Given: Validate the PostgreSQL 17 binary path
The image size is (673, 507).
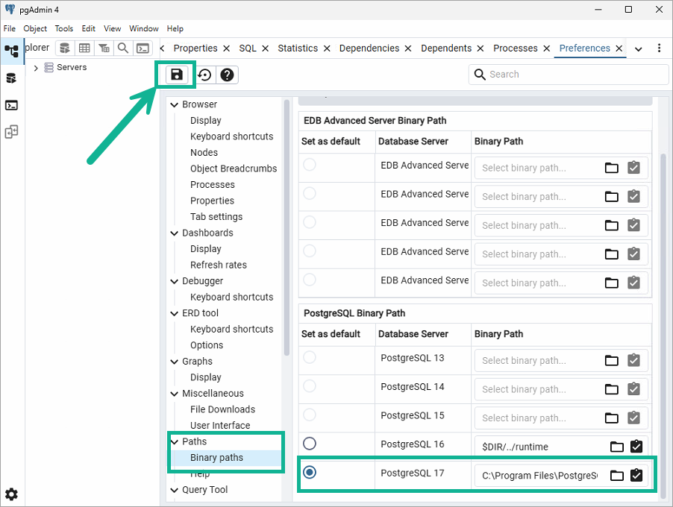Looking at the screenshot, I should pos(636,475).
